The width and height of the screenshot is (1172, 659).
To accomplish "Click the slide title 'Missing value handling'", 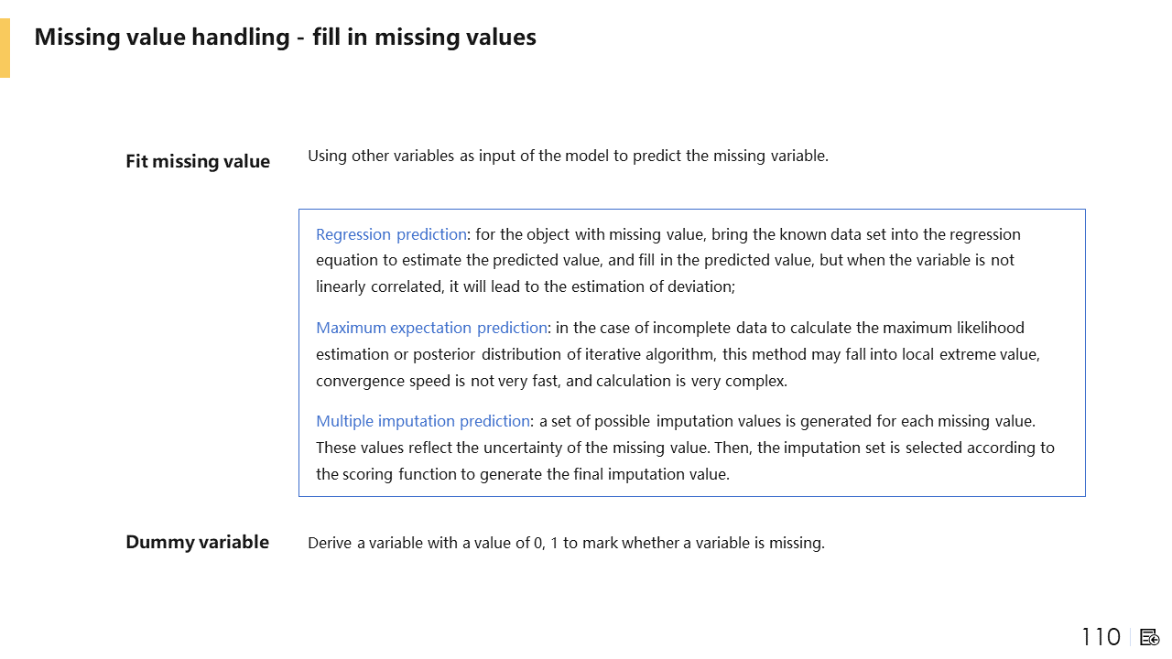I will coord(162,38).
